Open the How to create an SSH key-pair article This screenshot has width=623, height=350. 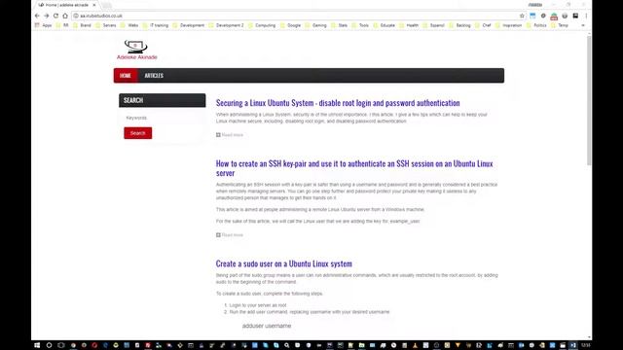click(x=354, y=168)
